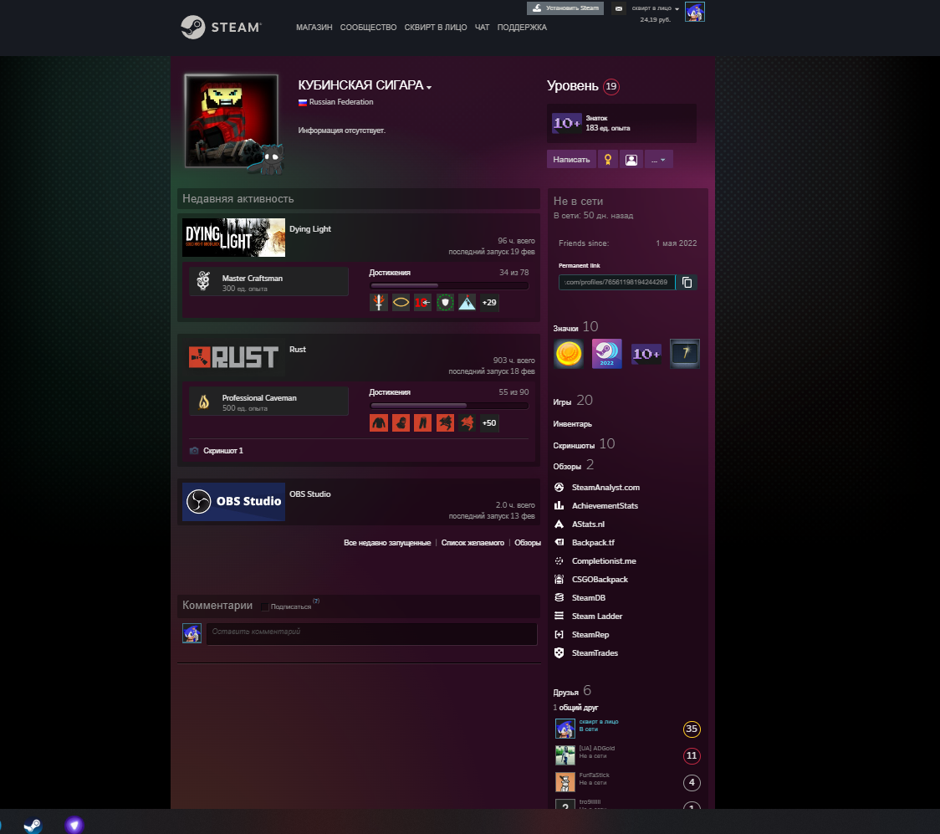This screenshot has height=834, width=940.
Task: Open the OBS Studio banner
Action: pos(234,502)
